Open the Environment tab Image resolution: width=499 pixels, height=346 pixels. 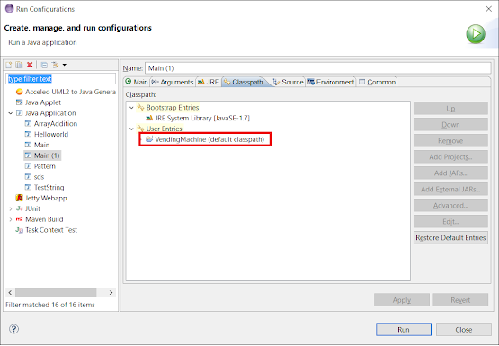click(x=331, y=82)
